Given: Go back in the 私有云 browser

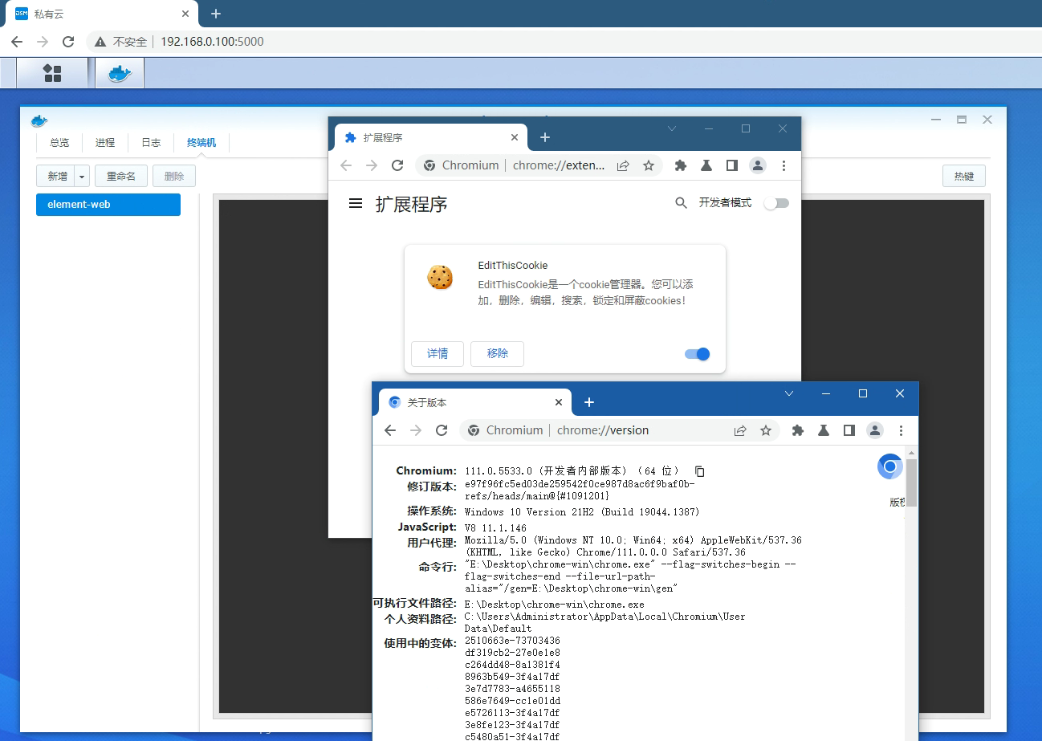Looking at the screenshot, I should 17,42.
